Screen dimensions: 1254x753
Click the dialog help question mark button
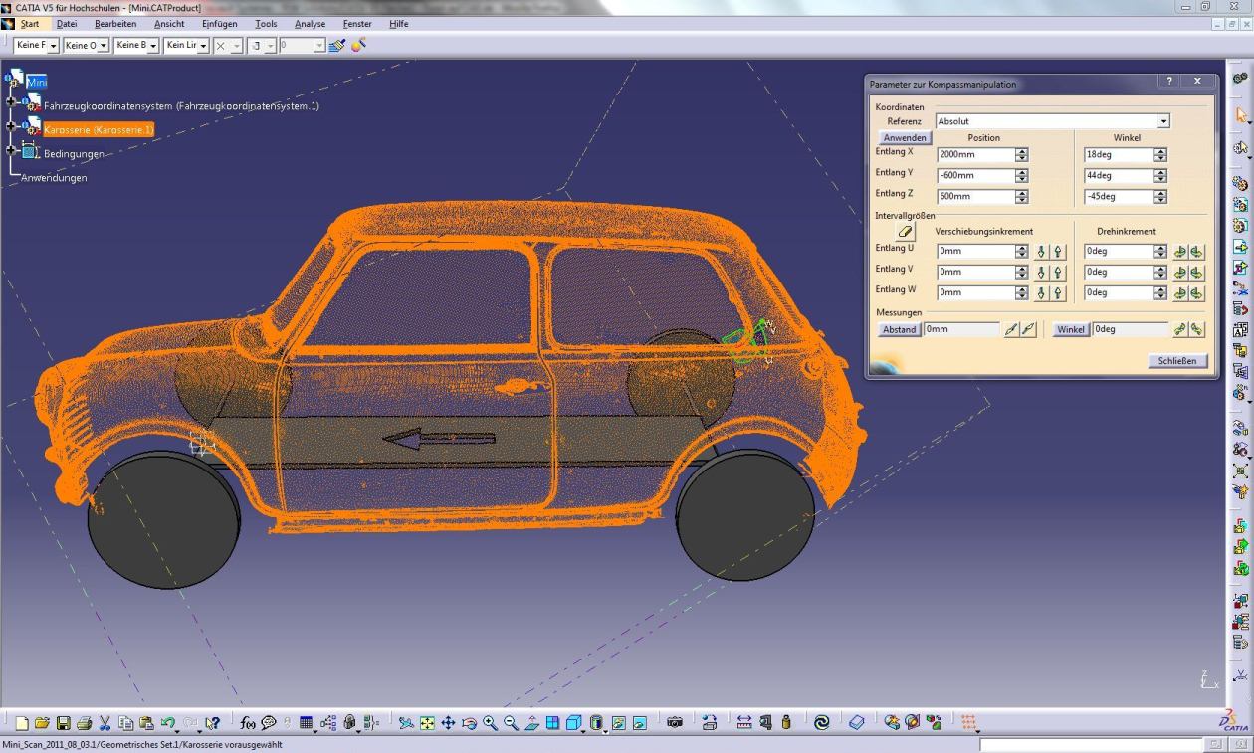(1169, 83)
